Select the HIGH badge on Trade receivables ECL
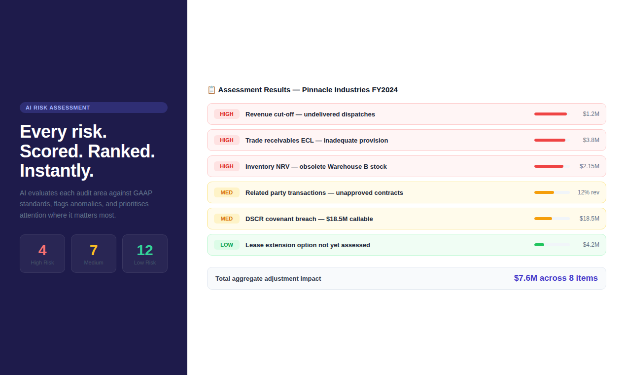 pyautogui.click(x=227, y=140)
